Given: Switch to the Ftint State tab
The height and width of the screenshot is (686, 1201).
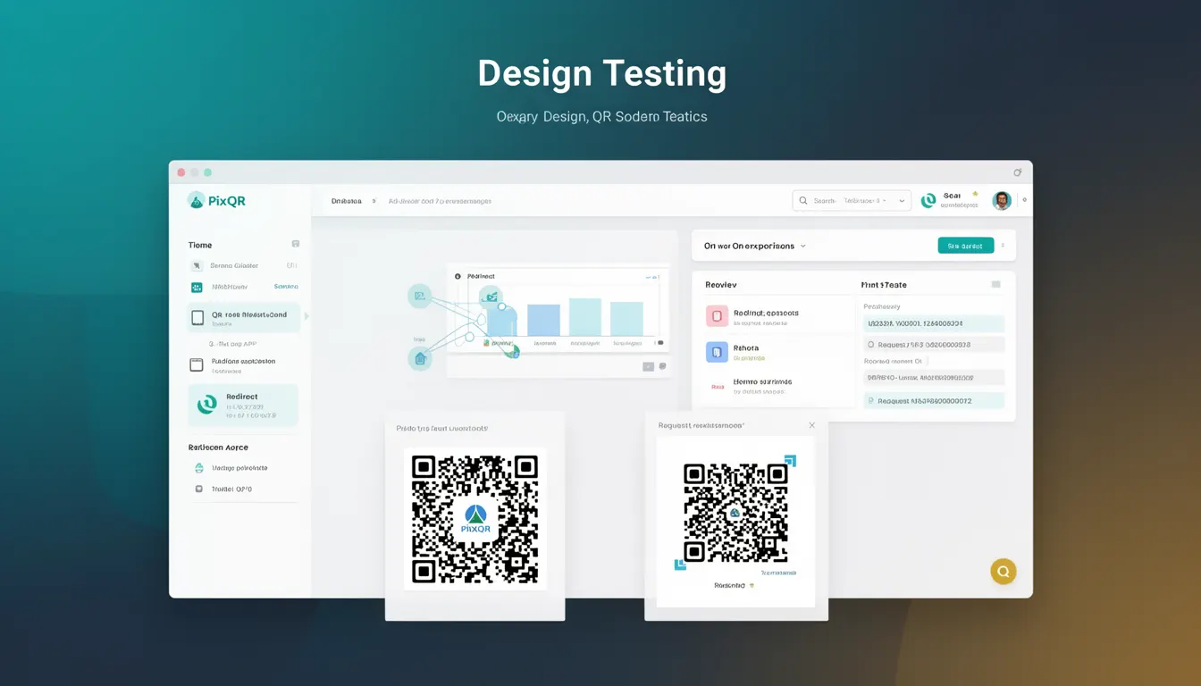Looking at the screenshot, I should click(884, 285).
